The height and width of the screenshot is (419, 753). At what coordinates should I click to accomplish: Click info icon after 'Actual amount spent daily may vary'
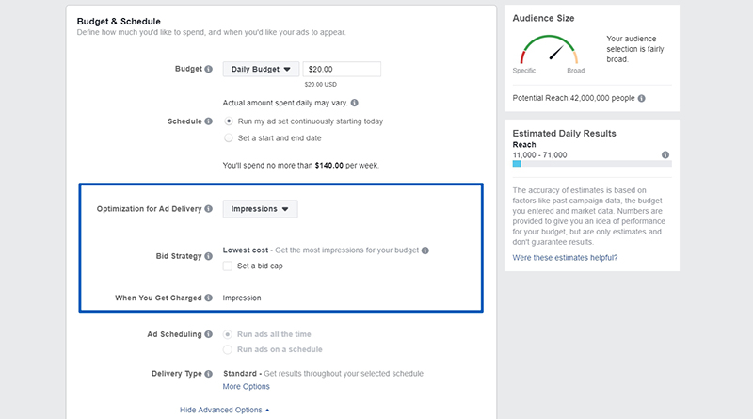(355, 103)
